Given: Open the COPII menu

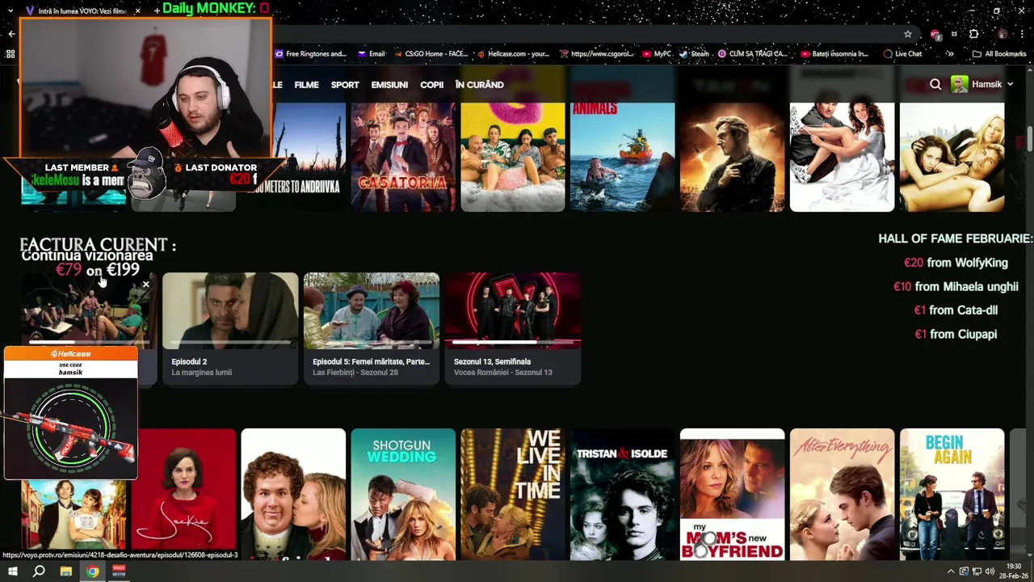Looking at the screenshot, I should pos(431,85).
